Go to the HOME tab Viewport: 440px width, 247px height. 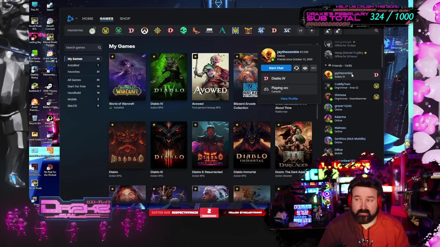click(x=88, y=19)
